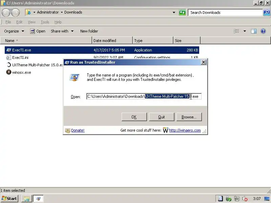Screen dimensions: 271x203
Task: Open the network tray icon
Action: (x=236, y=199)
